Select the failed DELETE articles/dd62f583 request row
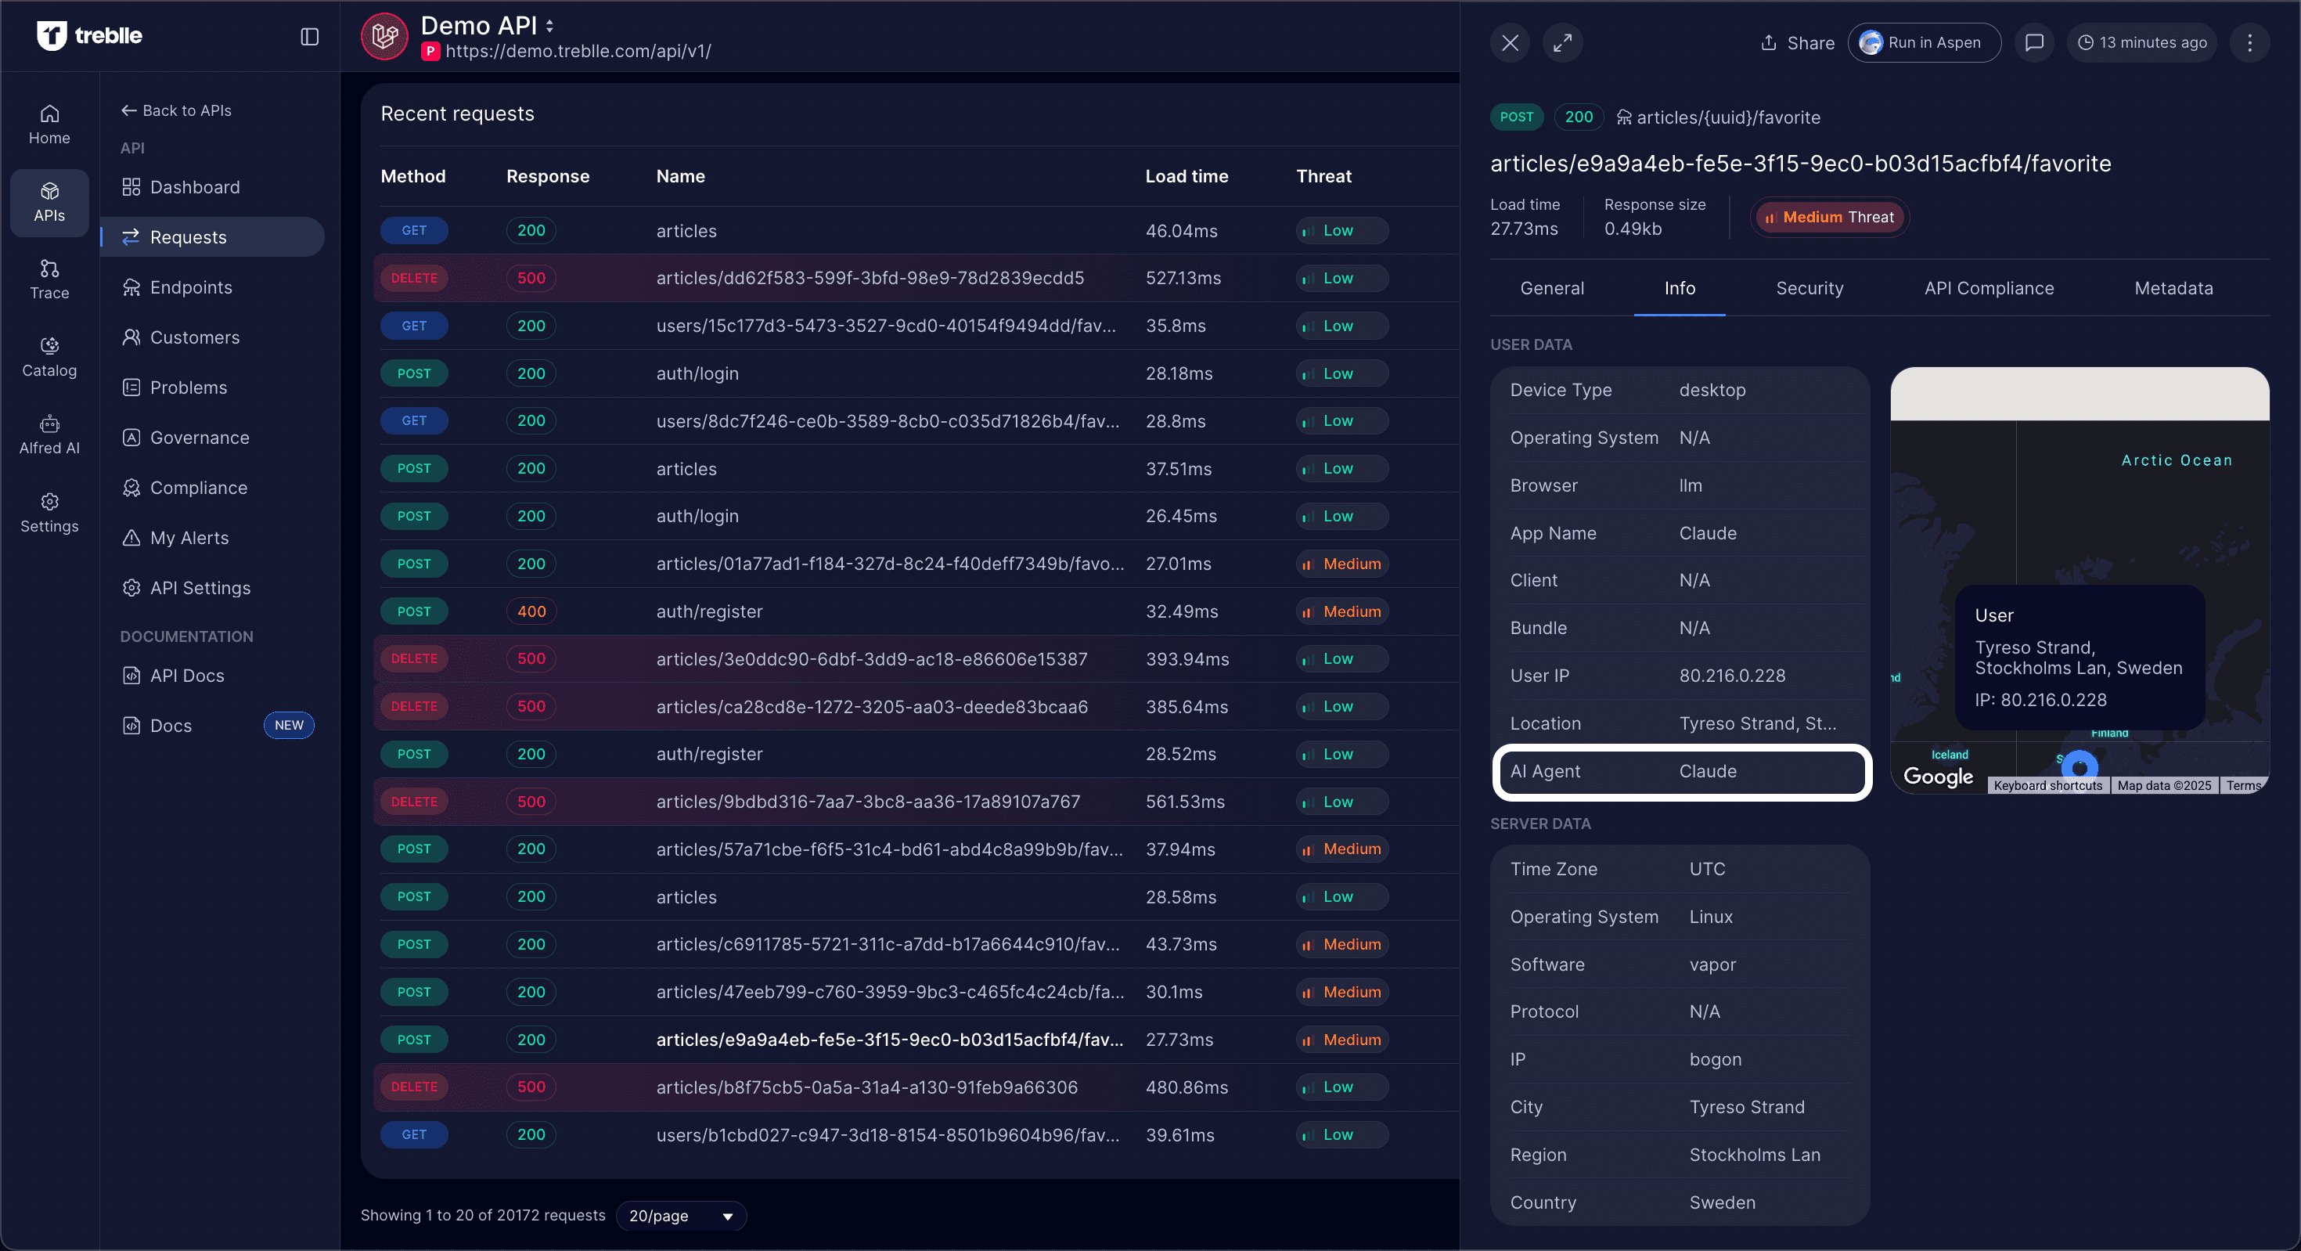The image size is (2301, 1251). 871,278
